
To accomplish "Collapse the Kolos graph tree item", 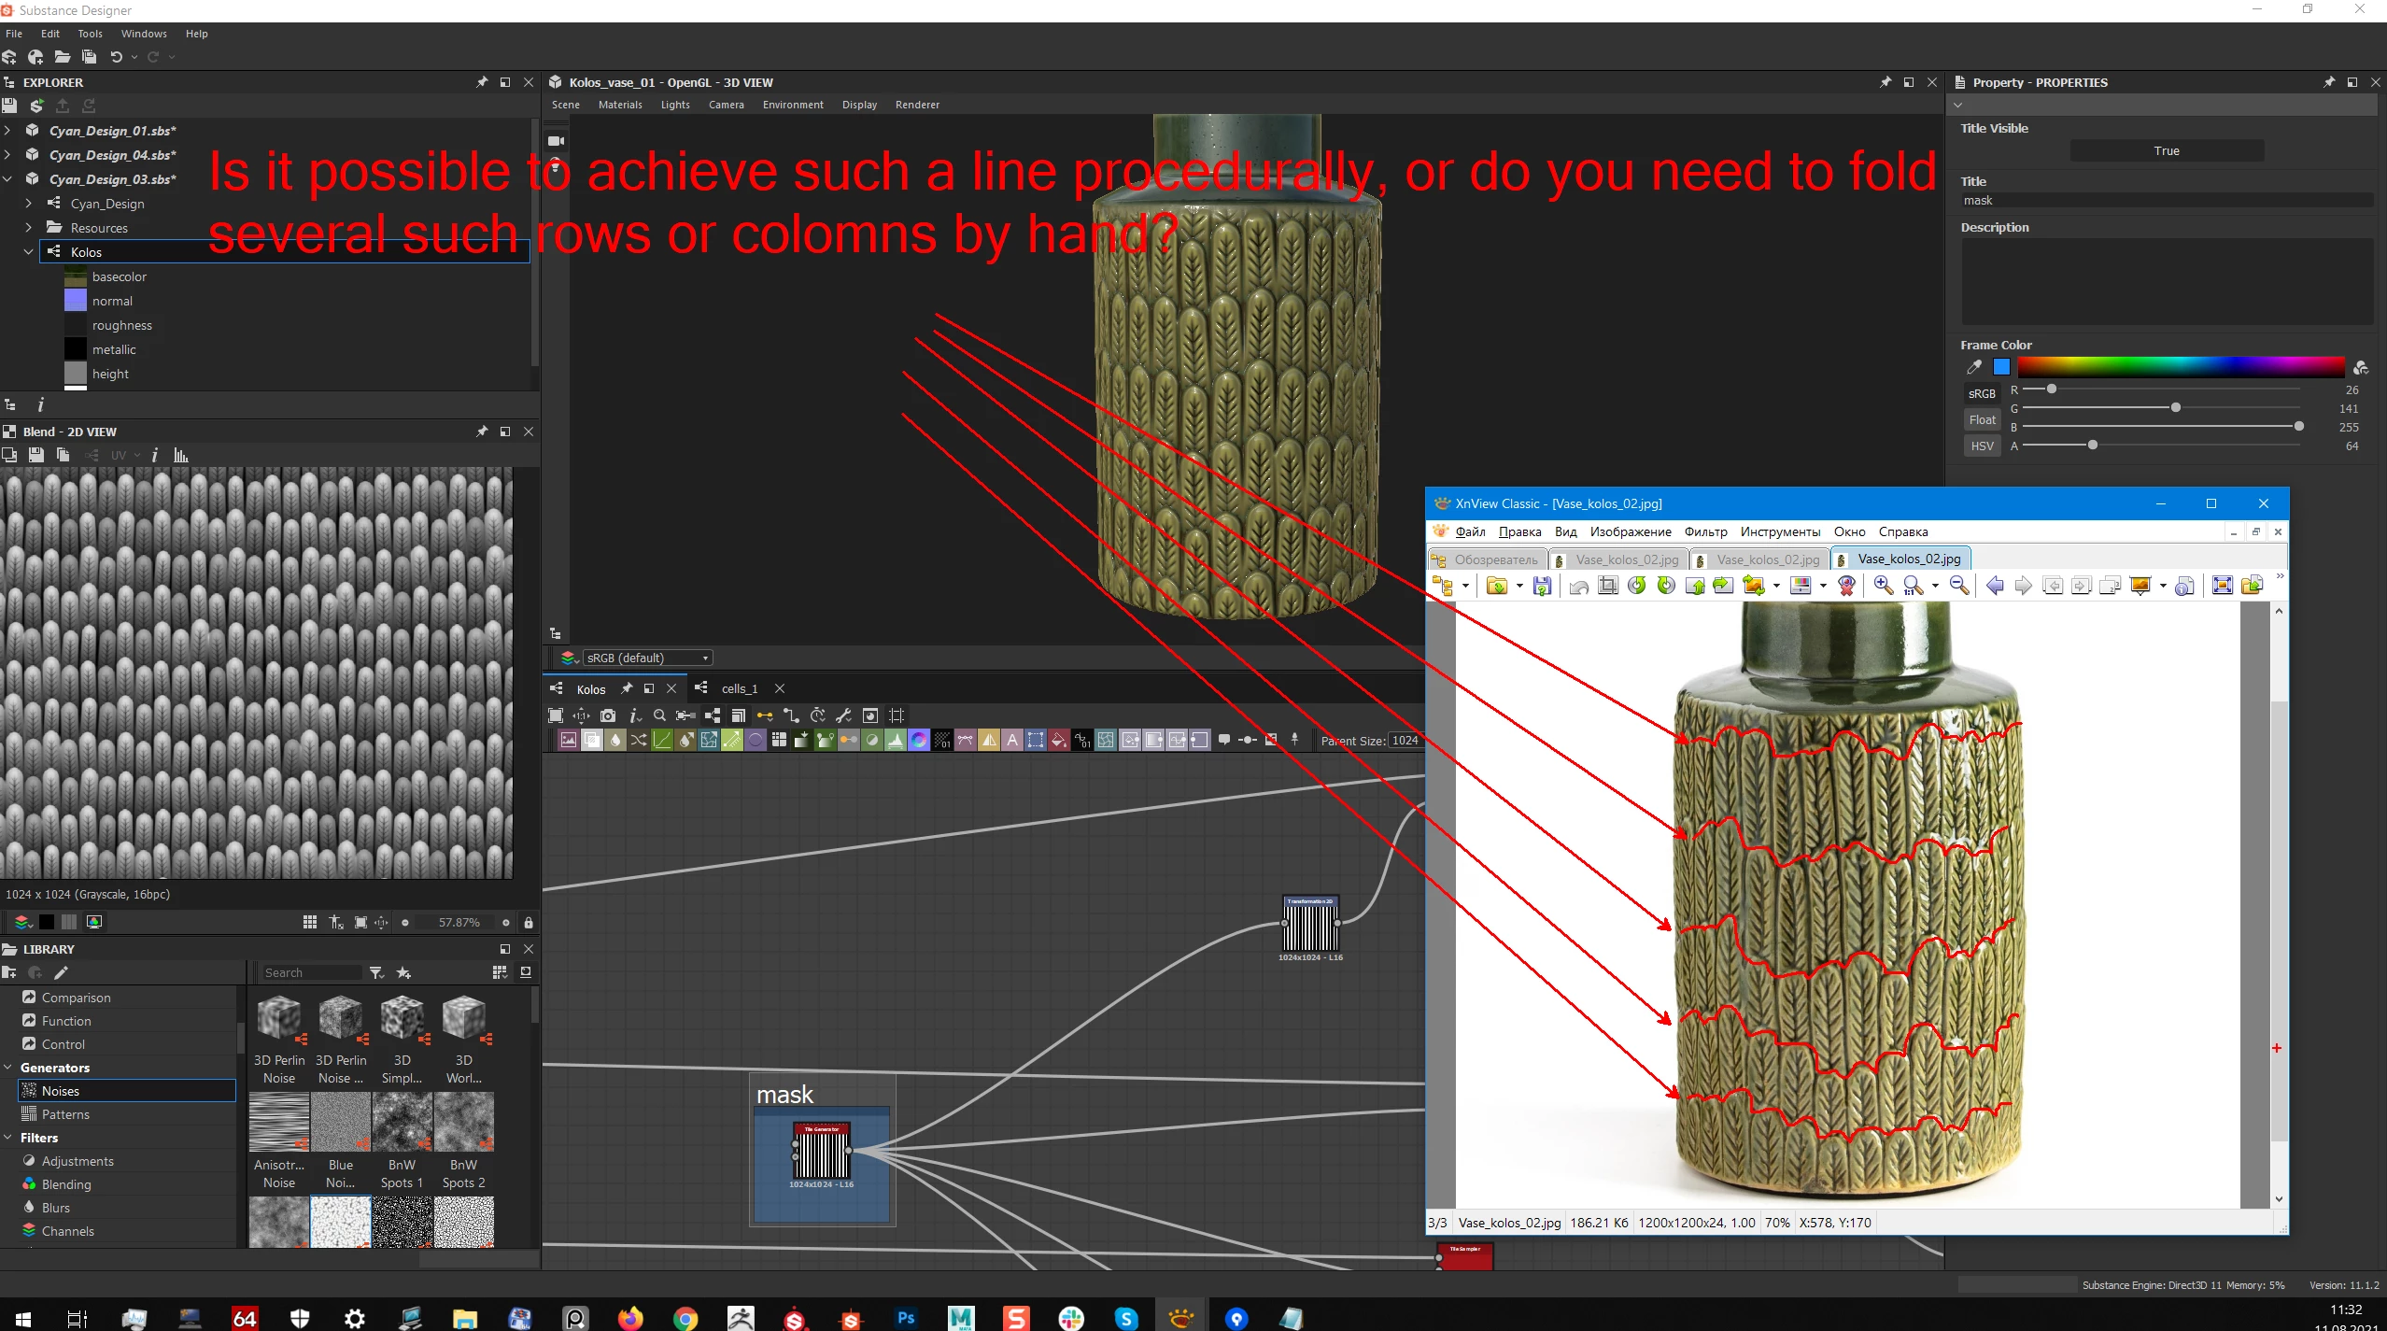I will [x=29, y=252].
